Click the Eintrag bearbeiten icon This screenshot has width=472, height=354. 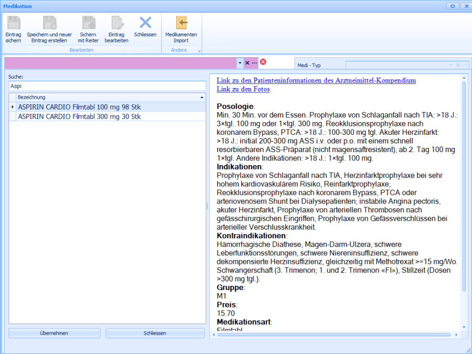pyautogui.click(x=117, y=23)
